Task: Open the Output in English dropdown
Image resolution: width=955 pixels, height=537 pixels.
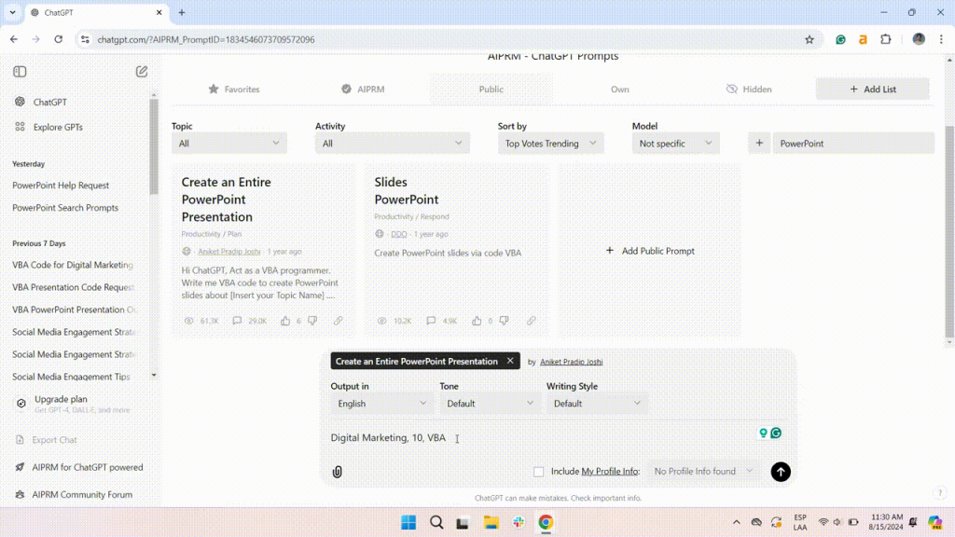Action: tap(381, 404)
